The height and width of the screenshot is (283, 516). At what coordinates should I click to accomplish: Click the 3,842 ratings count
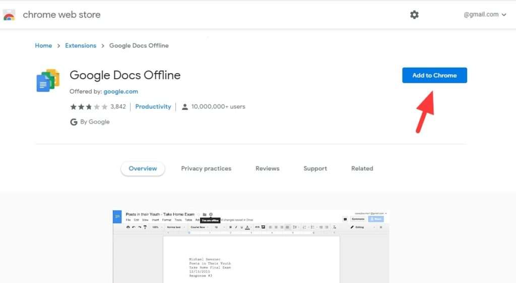pyautogui.click(x=118, y=107)
